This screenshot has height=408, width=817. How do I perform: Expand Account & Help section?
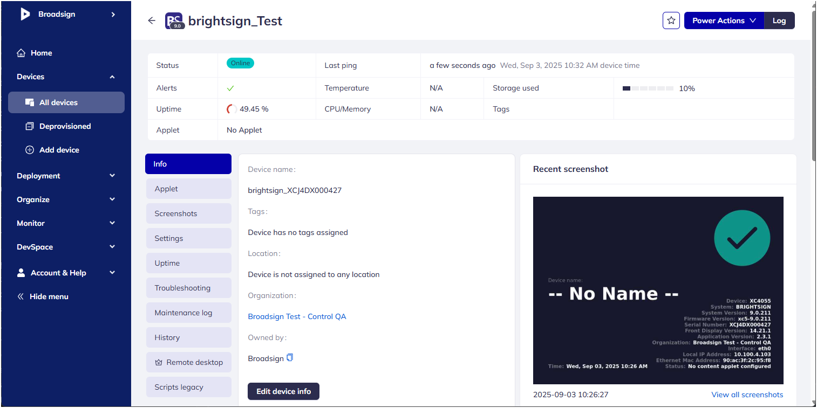(66, 273)
